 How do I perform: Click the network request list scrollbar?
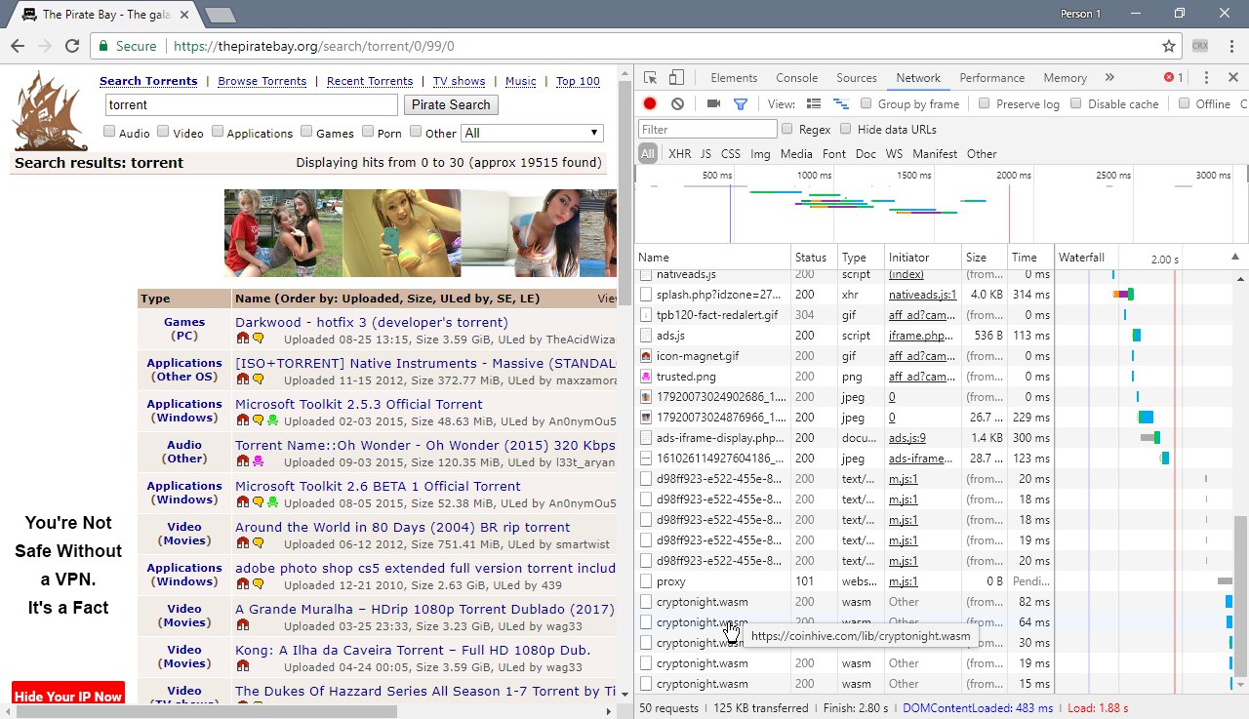tap(1241, 595)
